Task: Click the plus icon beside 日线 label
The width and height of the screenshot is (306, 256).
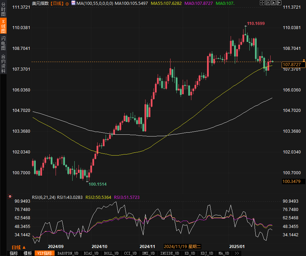Action: 67,3
